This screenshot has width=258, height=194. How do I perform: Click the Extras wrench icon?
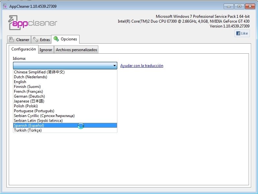(x=35, y=39)
